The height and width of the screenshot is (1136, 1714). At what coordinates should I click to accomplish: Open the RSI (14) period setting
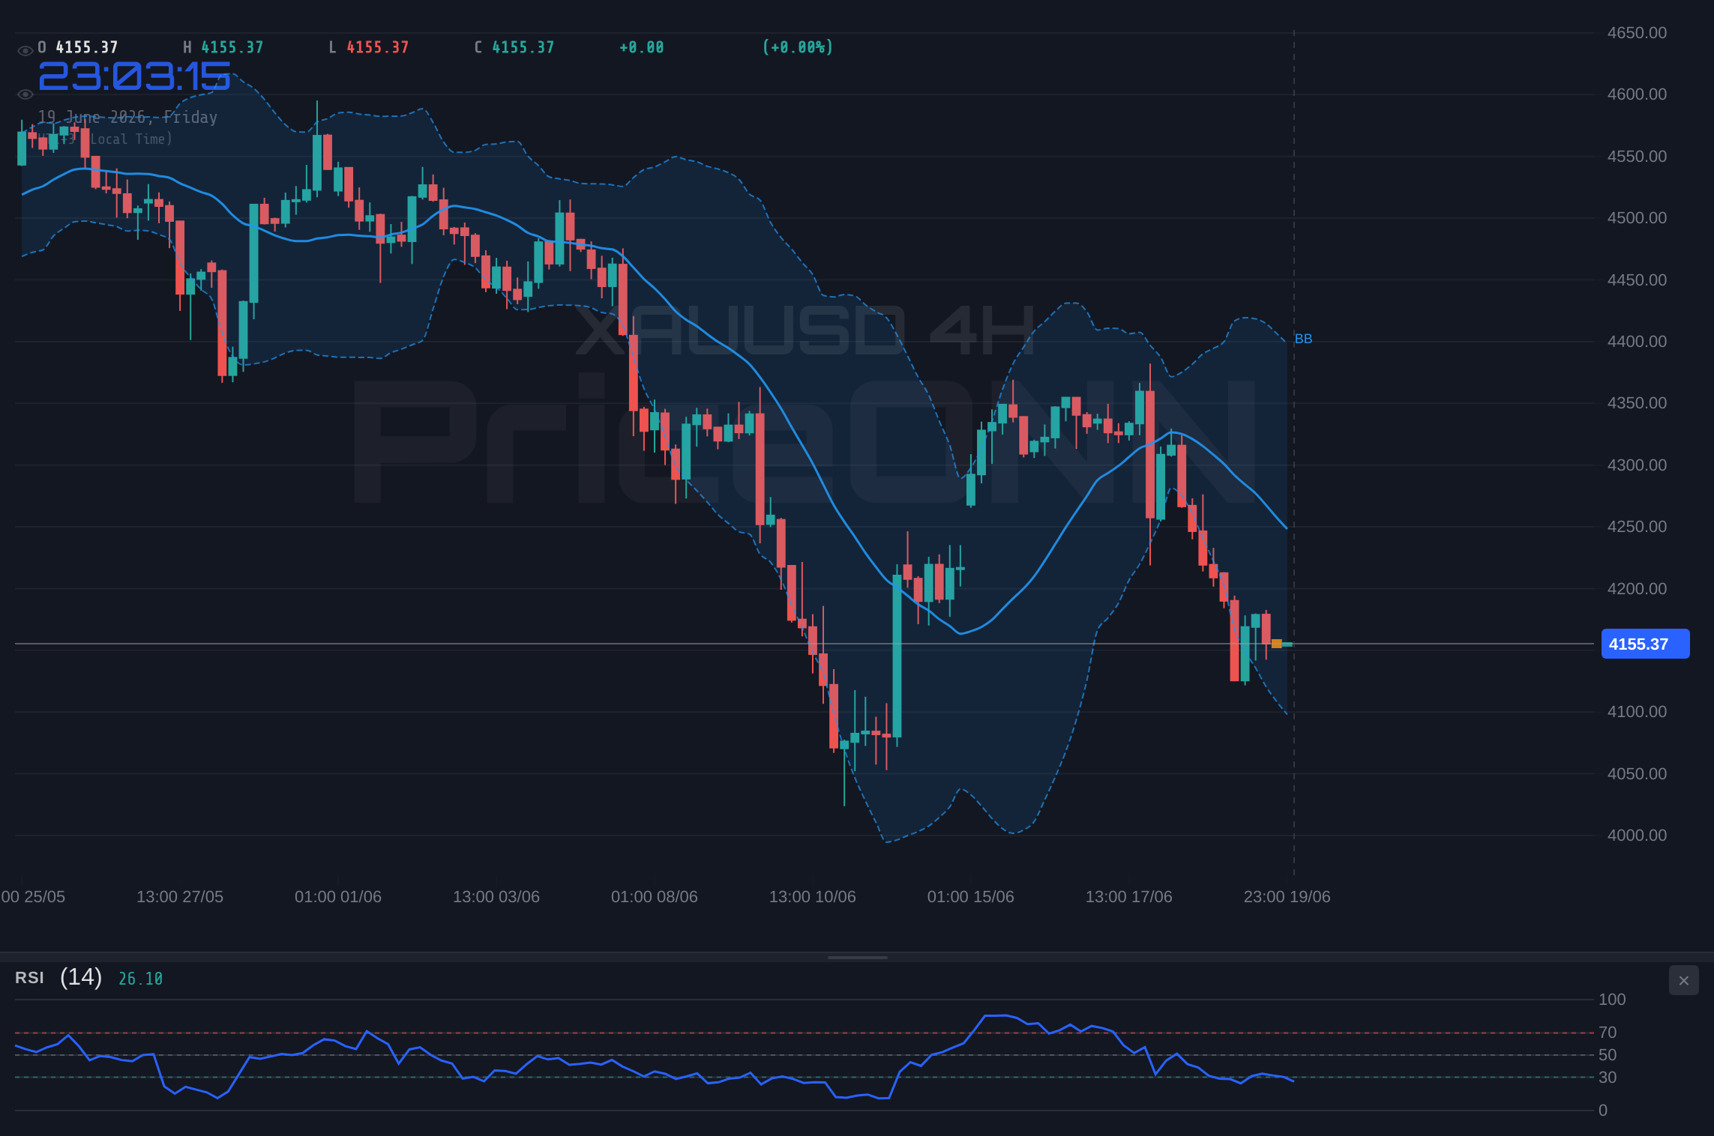[81, 976]
